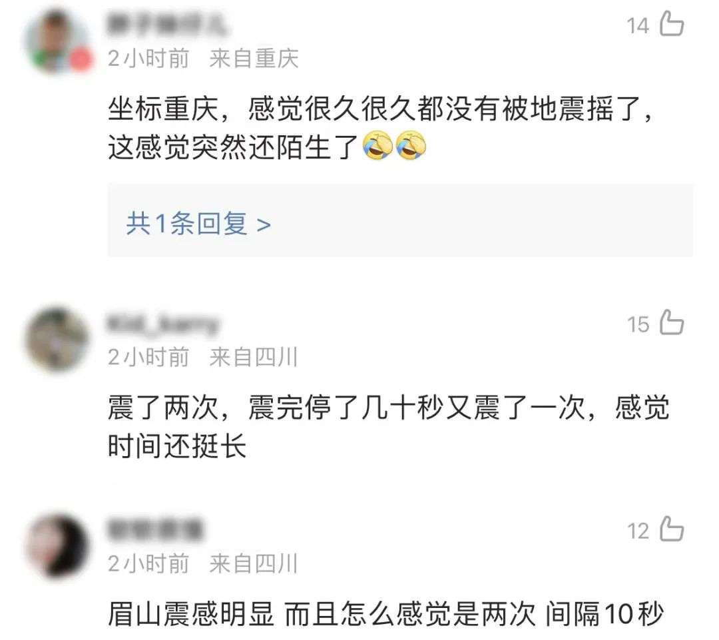Click the like count number 15
The image size is (719, 640).
coord(638,324)
